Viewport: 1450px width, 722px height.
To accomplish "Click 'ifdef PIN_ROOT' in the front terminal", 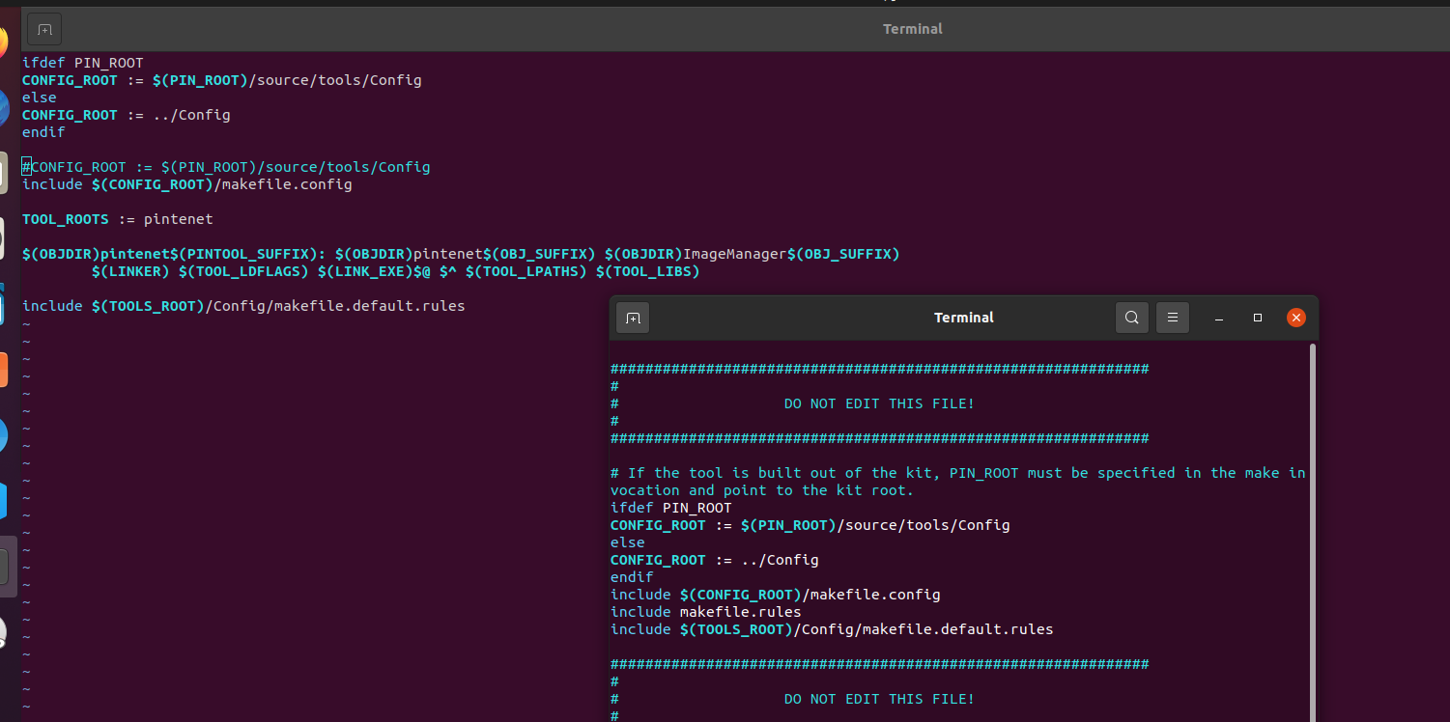I will click(671, 508).
